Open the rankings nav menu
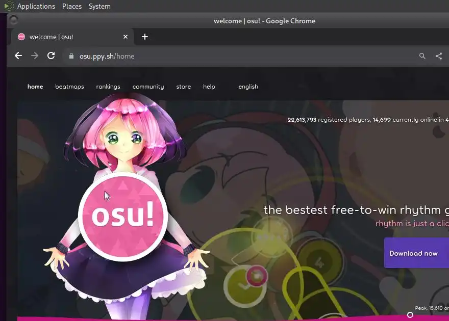Screen dimensions: 449x321 pos(108,87)
